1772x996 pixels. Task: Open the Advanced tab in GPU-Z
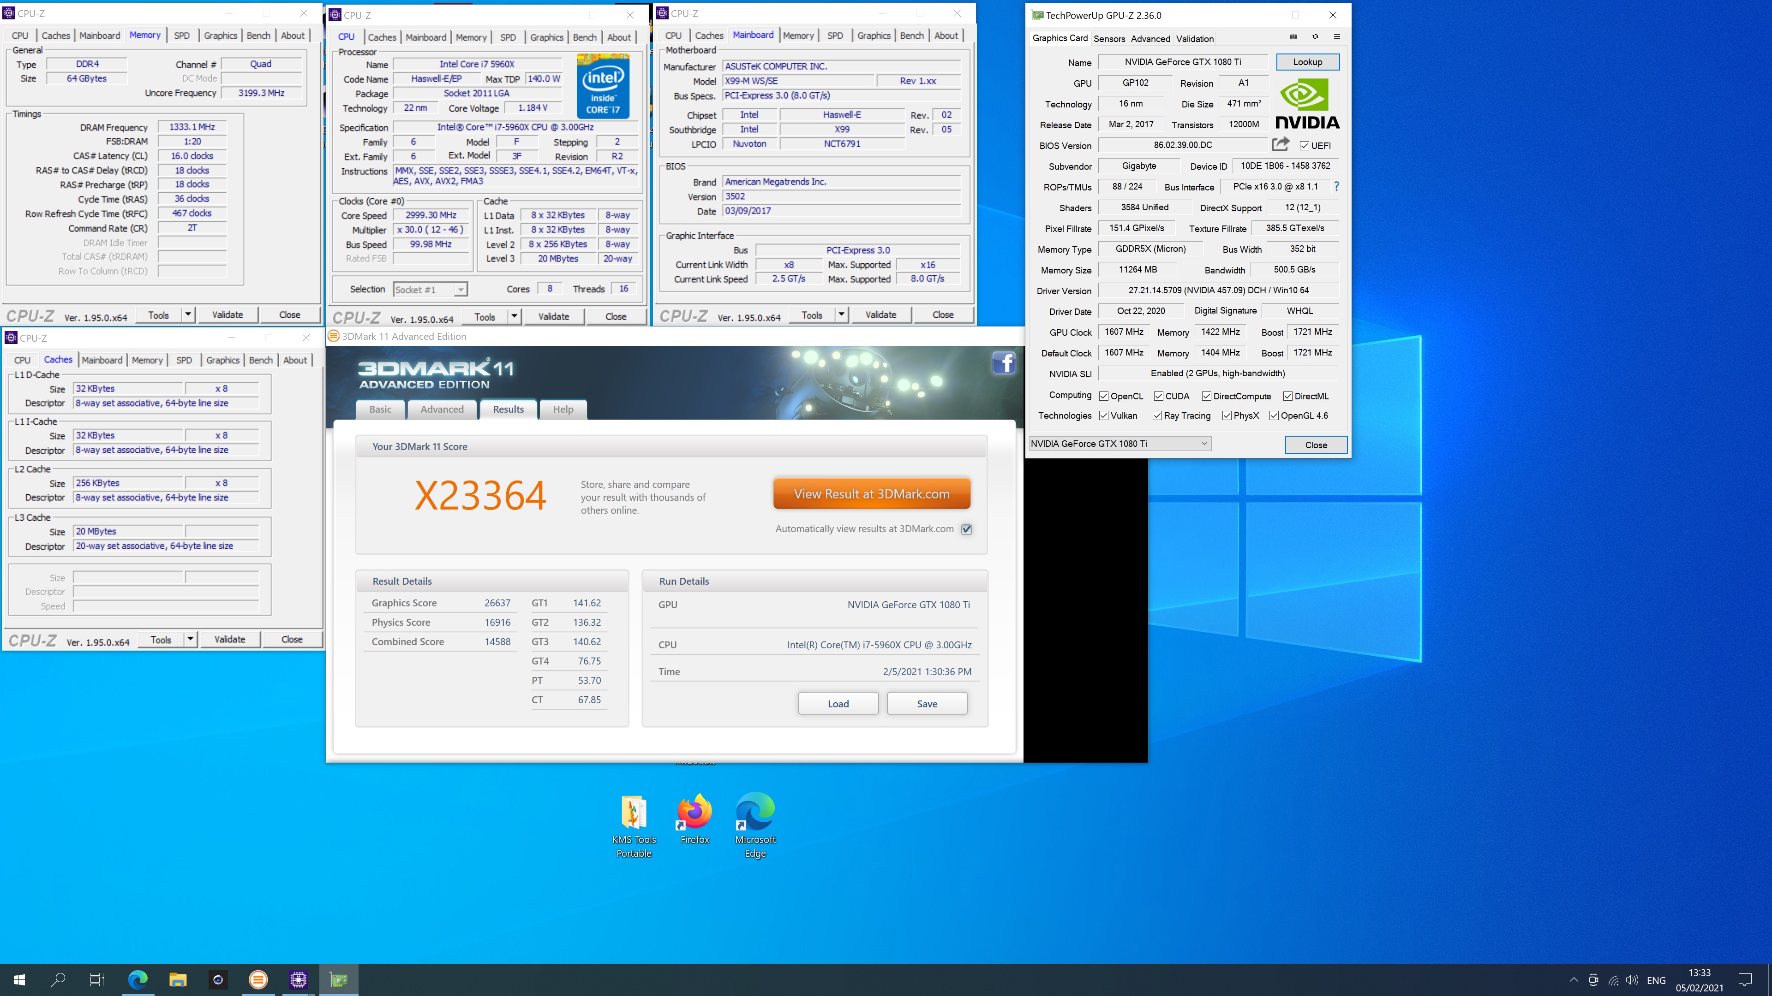tap(1150, 38)
